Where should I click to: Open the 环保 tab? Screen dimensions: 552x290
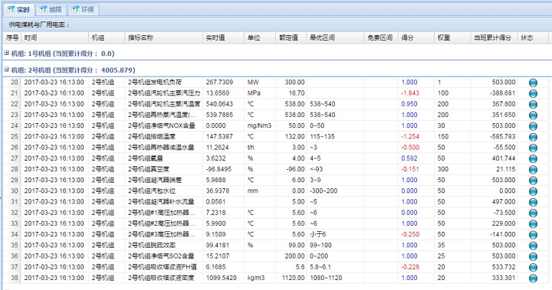tap(83, 9)
